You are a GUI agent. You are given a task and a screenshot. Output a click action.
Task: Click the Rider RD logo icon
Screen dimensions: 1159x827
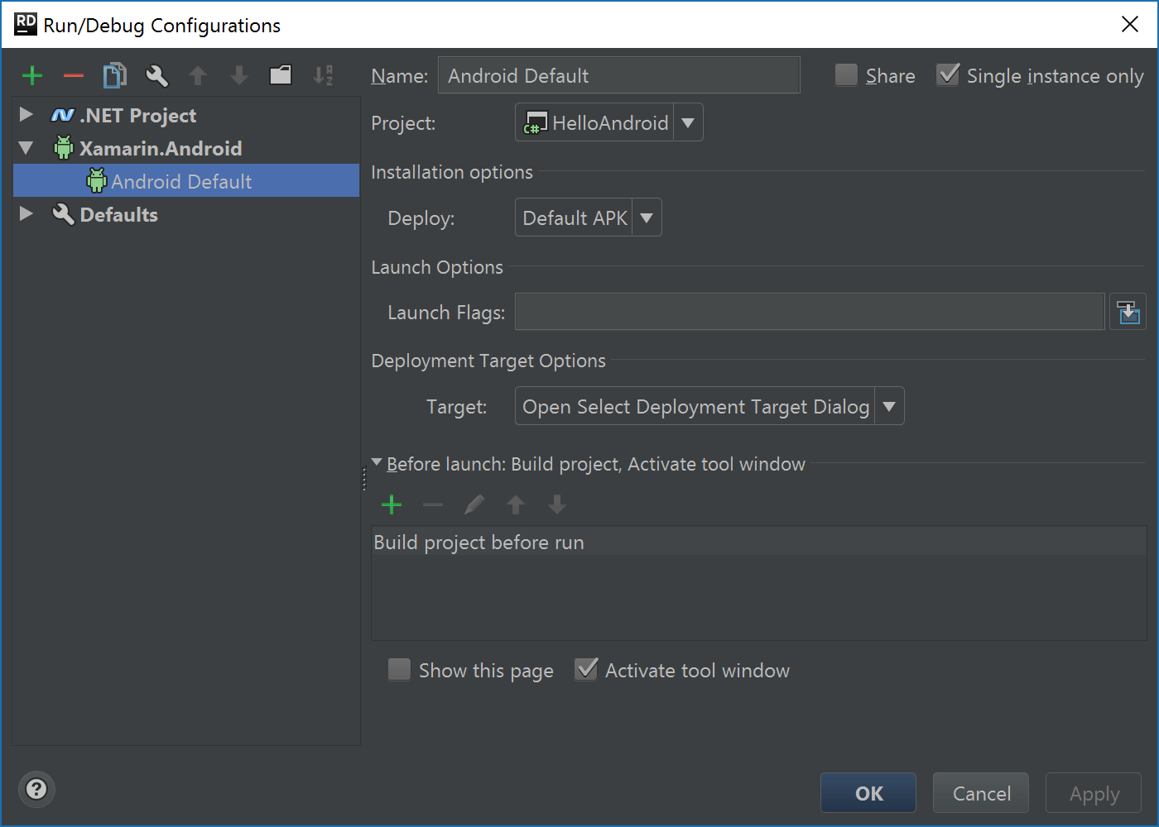point(26,24)
